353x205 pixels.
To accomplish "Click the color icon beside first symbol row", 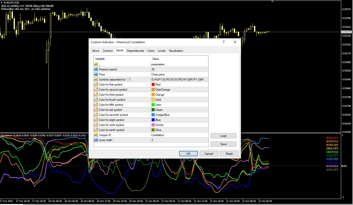I will [96, 85].
